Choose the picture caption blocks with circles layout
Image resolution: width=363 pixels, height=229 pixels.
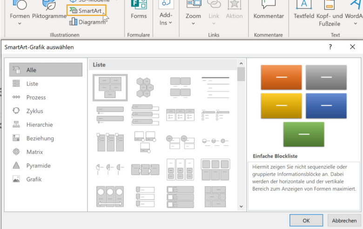click(x=145, y=142)
